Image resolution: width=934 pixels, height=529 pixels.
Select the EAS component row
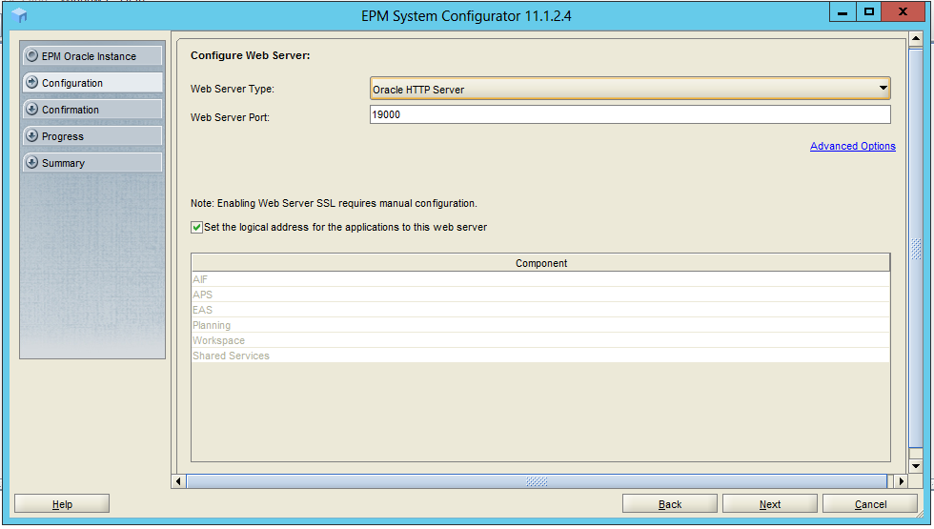pos(541,310)
